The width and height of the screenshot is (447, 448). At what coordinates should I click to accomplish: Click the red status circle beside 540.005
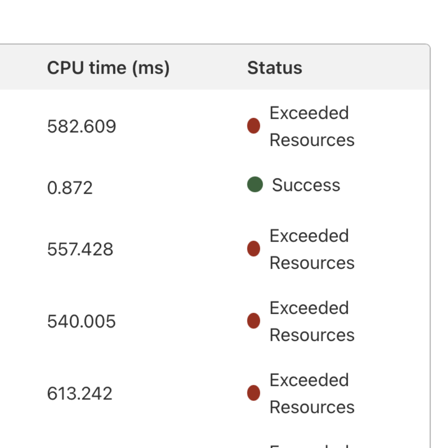click(x=253, y=322)
